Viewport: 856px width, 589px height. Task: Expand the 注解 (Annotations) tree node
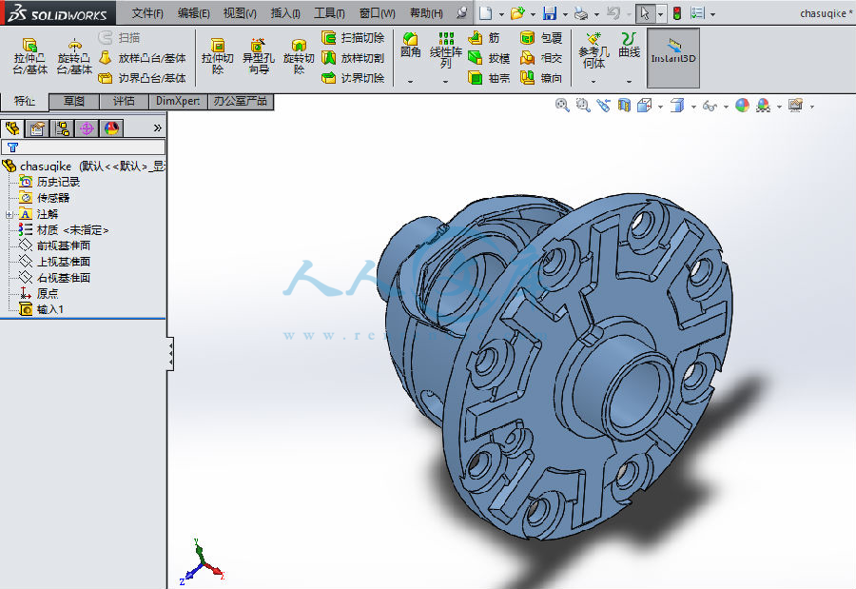[9, 214]
